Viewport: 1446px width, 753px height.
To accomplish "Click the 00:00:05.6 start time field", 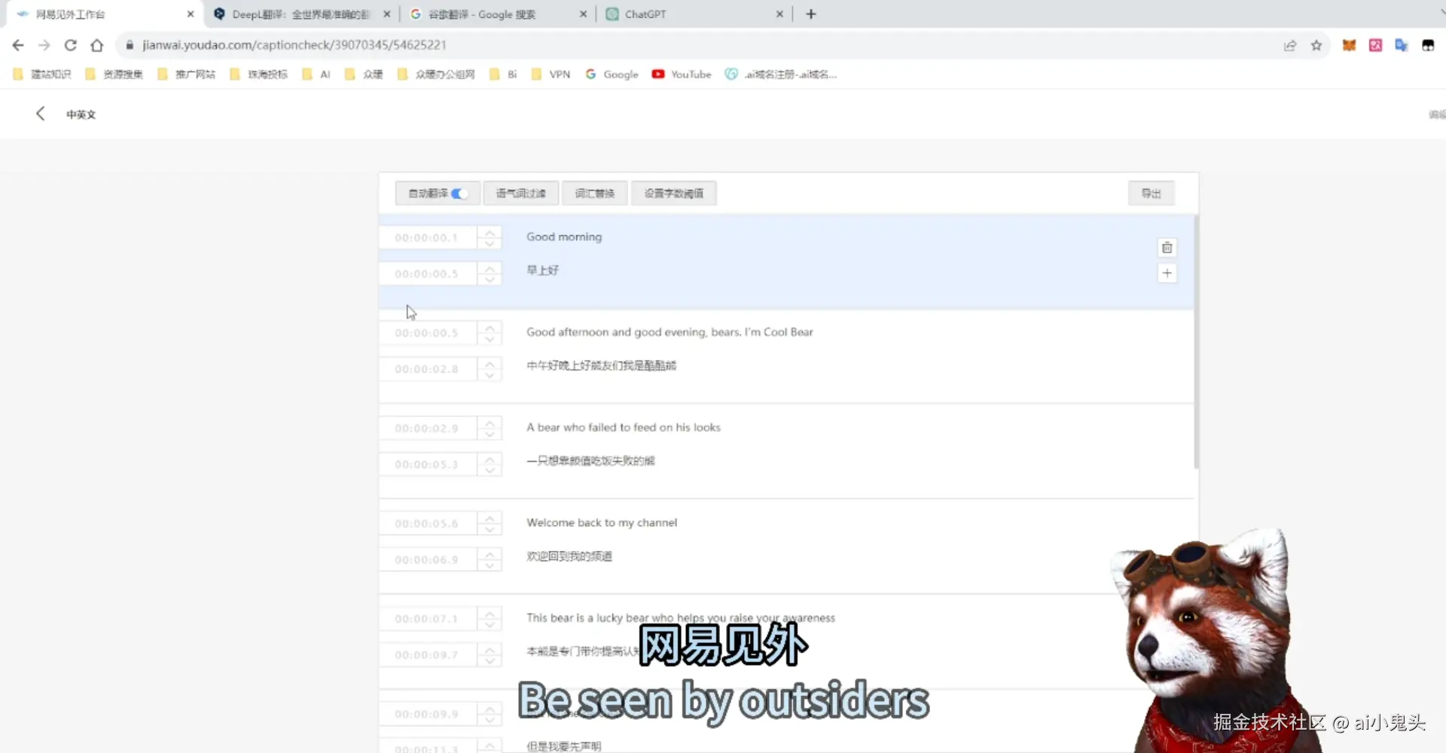I will 428,523.
